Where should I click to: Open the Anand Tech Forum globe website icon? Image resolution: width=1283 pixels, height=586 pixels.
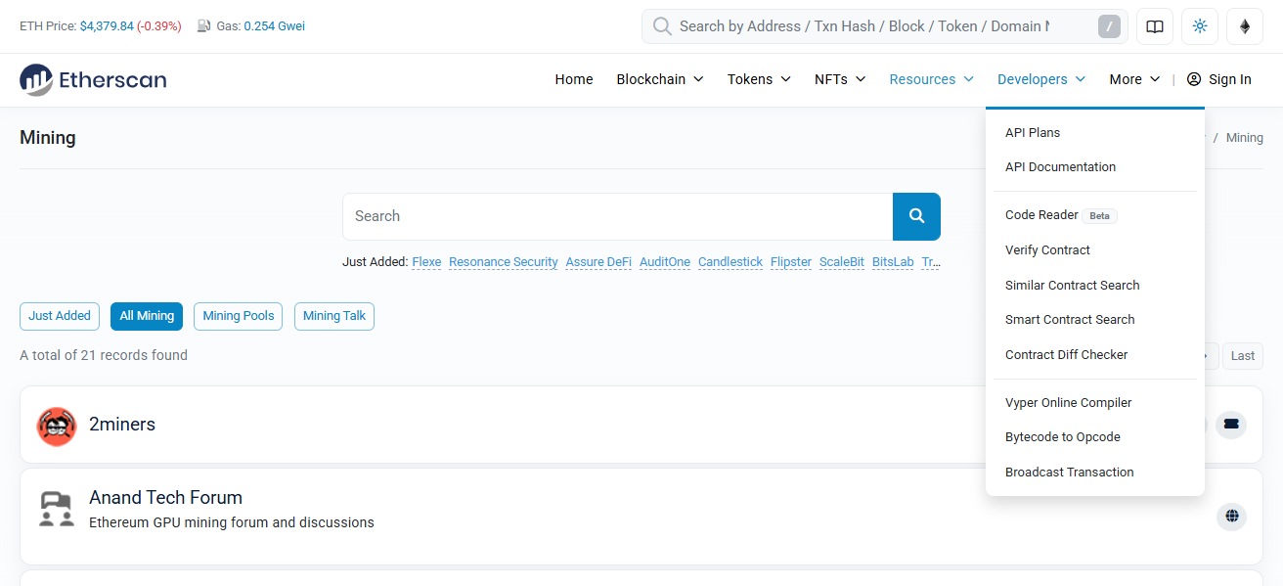(x=1231, y=516)
